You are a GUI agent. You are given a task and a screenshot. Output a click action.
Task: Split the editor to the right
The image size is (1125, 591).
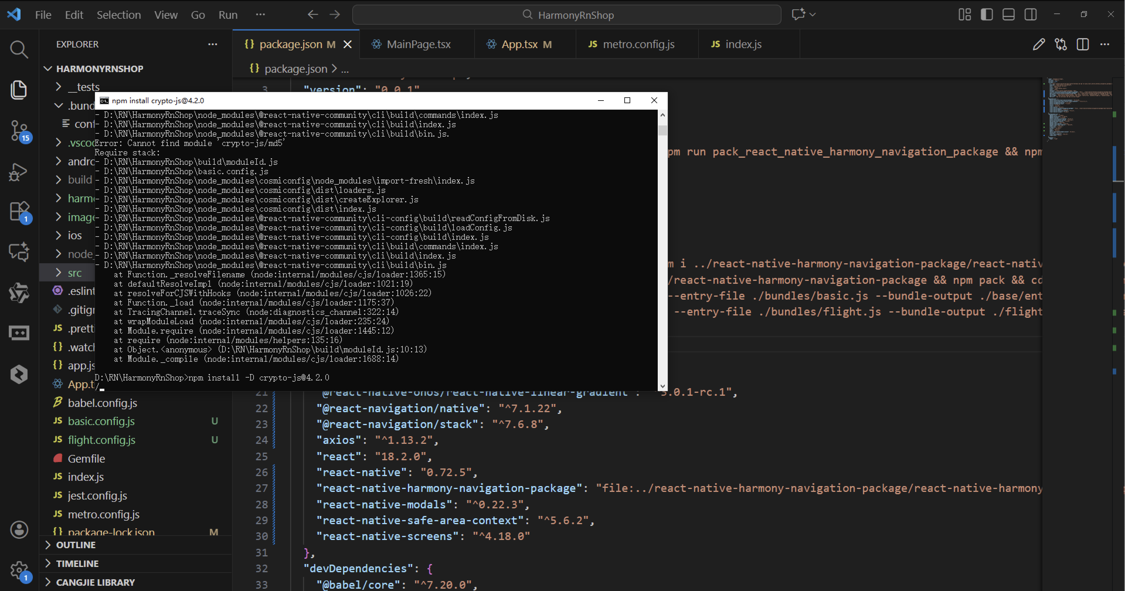[1082, 44]
